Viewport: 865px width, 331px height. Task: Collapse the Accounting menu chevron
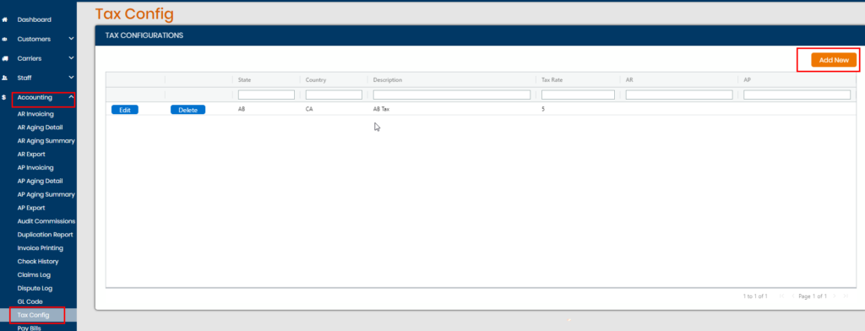tap(71, 97)
